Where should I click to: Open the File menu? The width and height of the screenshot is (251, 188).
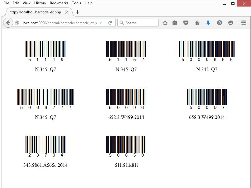(6, 3)
